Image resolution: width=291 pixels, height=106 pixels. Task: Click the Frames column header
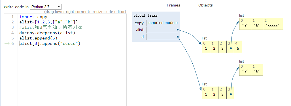pos(173,5)
